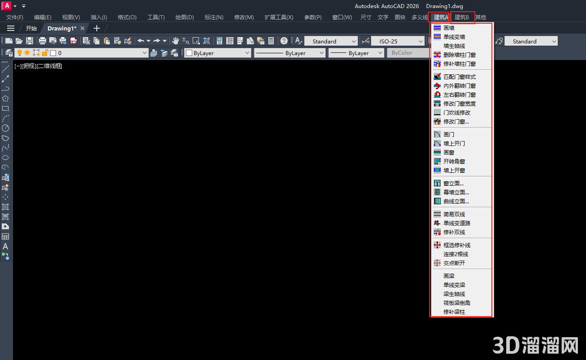The image size is (586, 360).
Task: Select the Circle draw tool
Action: pos(5,128)
